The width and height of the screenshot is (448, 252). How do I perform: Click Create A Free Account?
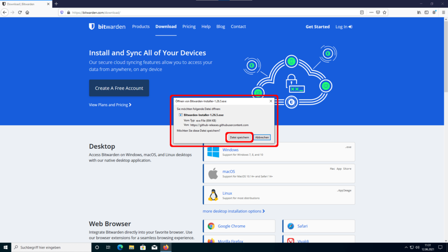pos(119,88)
